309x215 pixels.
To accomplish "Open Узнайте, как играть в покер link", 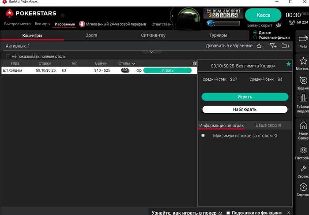I will tap(184, 213).
